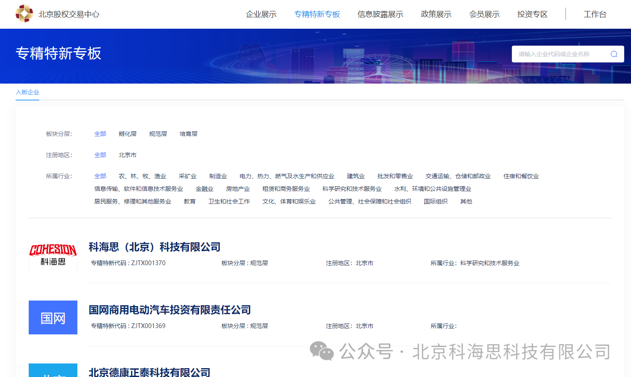Filter industry by 其他
Image resolution: width=631 pixels, height=377 pixels.
tap(466, 201)
